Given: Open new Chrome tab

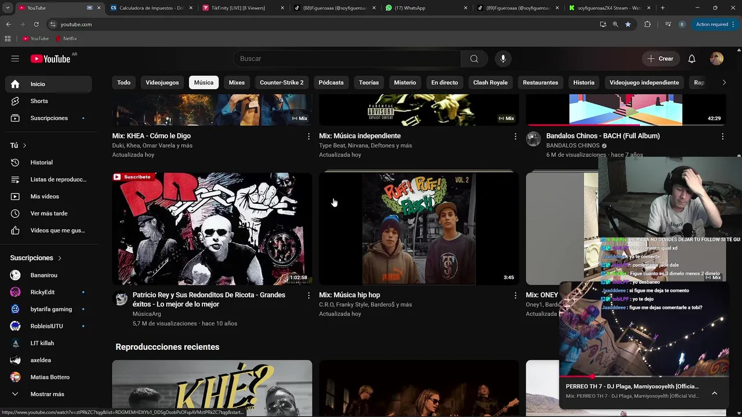Looking at the screenshot, I should point(663,8).
